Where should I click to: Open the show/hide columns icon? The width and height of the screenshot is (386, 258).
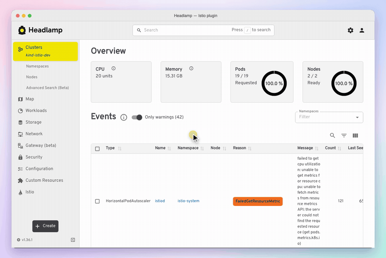[x=355, y=135]
